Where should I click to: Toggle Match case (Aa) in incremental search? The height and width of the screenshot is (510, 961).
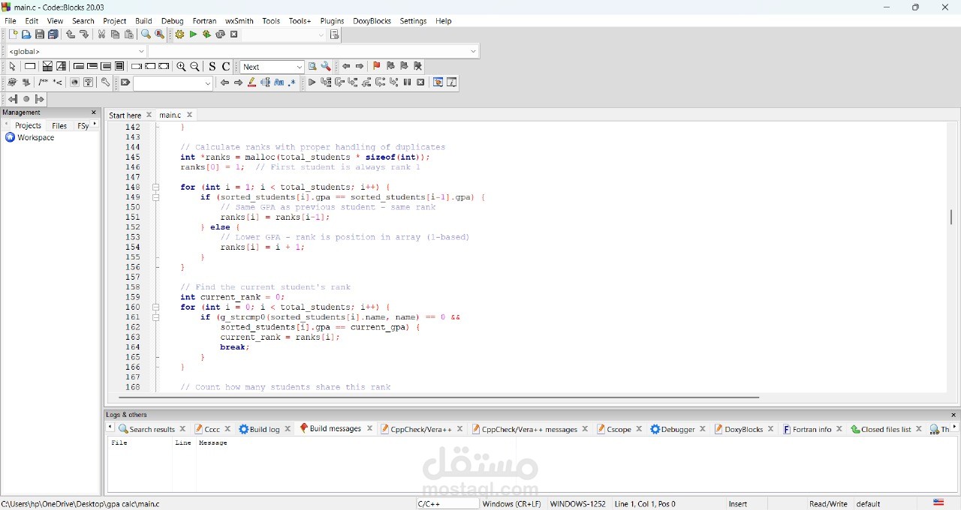[279, 82]
